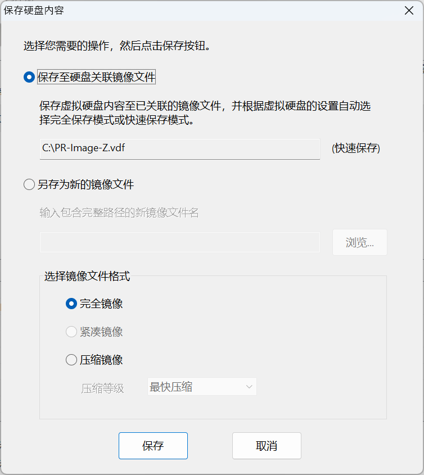Click the 完全镜像 label text
Screen dimensions: 424x475
(x=101, y=304)
